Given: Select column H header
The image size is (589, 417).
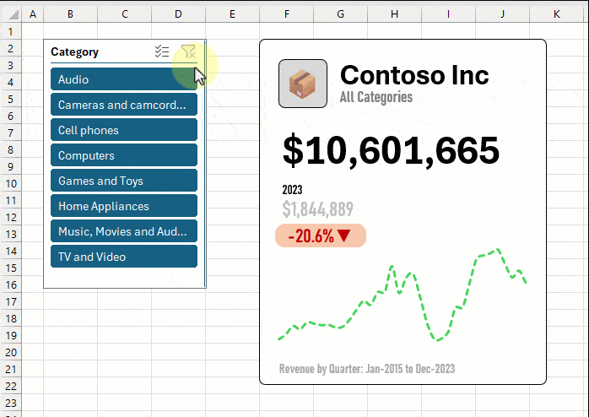Looking at the screenshot, I should click(394, 14).
